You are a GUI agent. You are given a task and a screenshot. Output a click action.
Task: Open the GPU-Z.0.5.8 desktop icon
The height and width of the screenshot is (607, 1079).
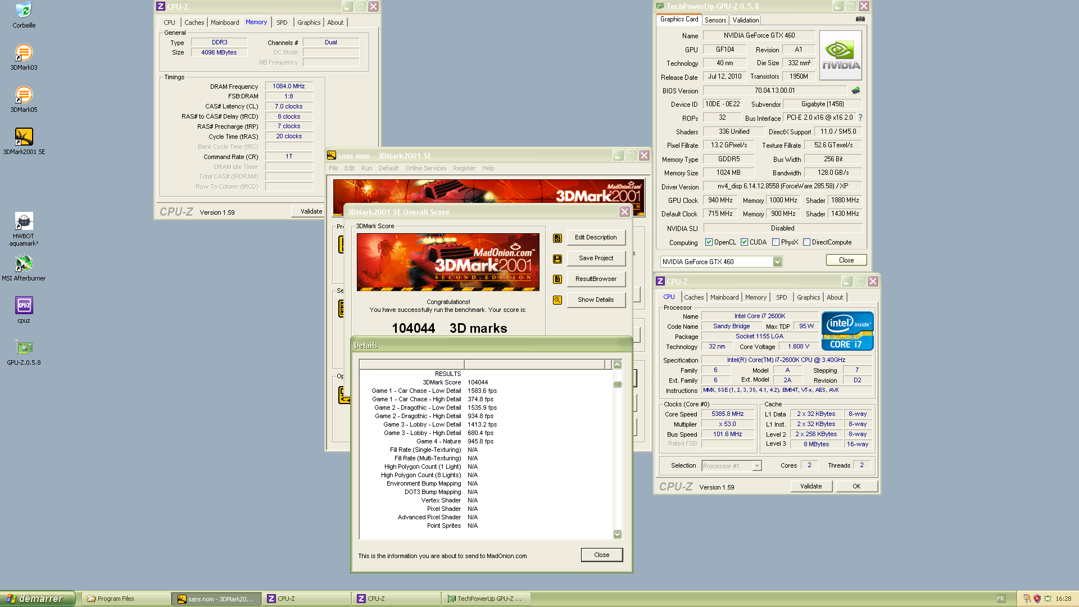click(x=24, y=352)
